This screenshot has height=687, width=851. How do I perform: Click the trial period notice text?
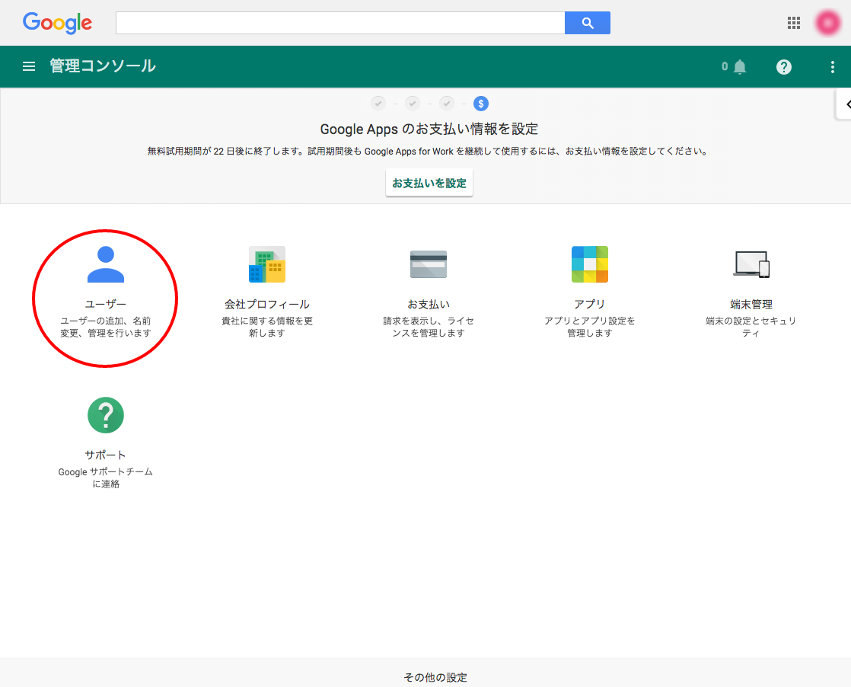(x=429, y=151)
